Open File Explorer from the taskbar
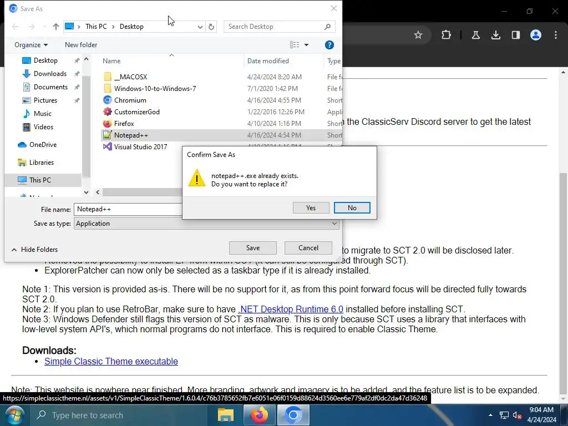 click(x=225, y=415)
